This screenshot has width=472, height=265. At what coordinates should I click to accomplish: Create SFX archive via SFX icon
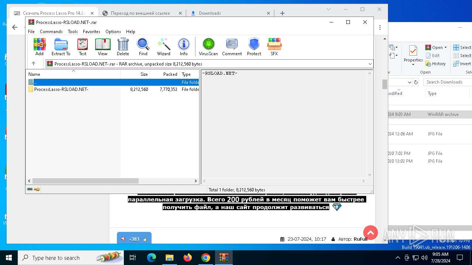274,47
